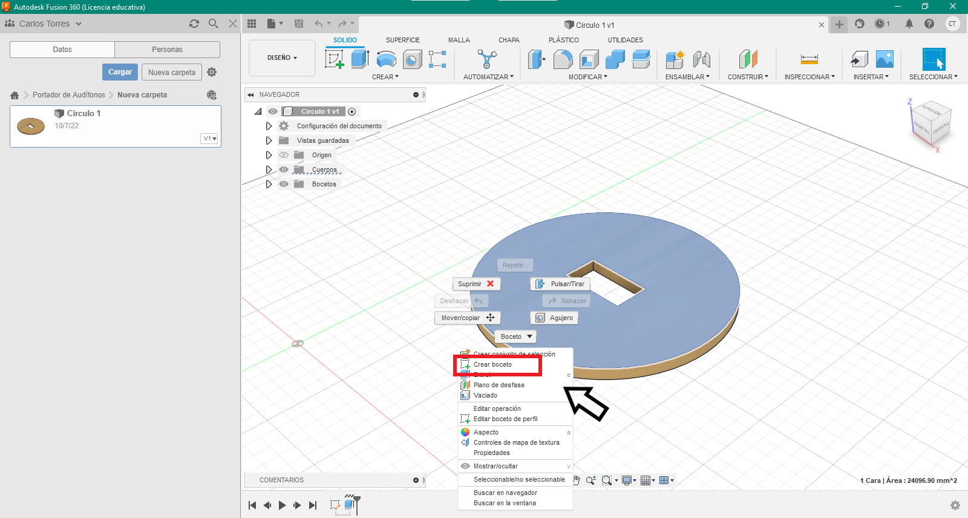Click Agujero in the marking menu
Viewport: 968px width, 518px height.
coord(554,318)
